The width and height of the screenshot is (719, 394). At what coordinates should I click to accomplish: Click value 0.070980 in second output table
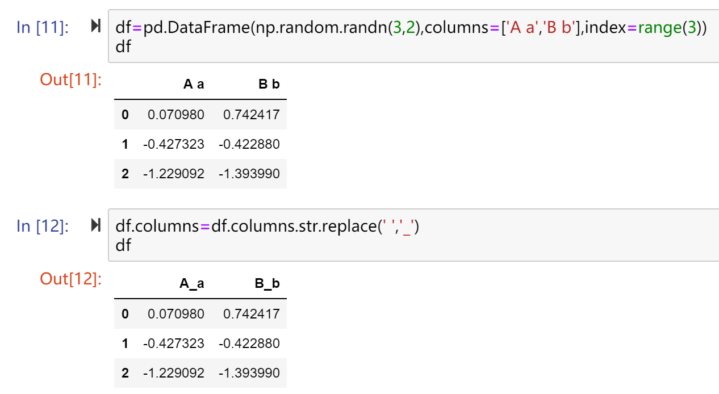click(176, 314)
